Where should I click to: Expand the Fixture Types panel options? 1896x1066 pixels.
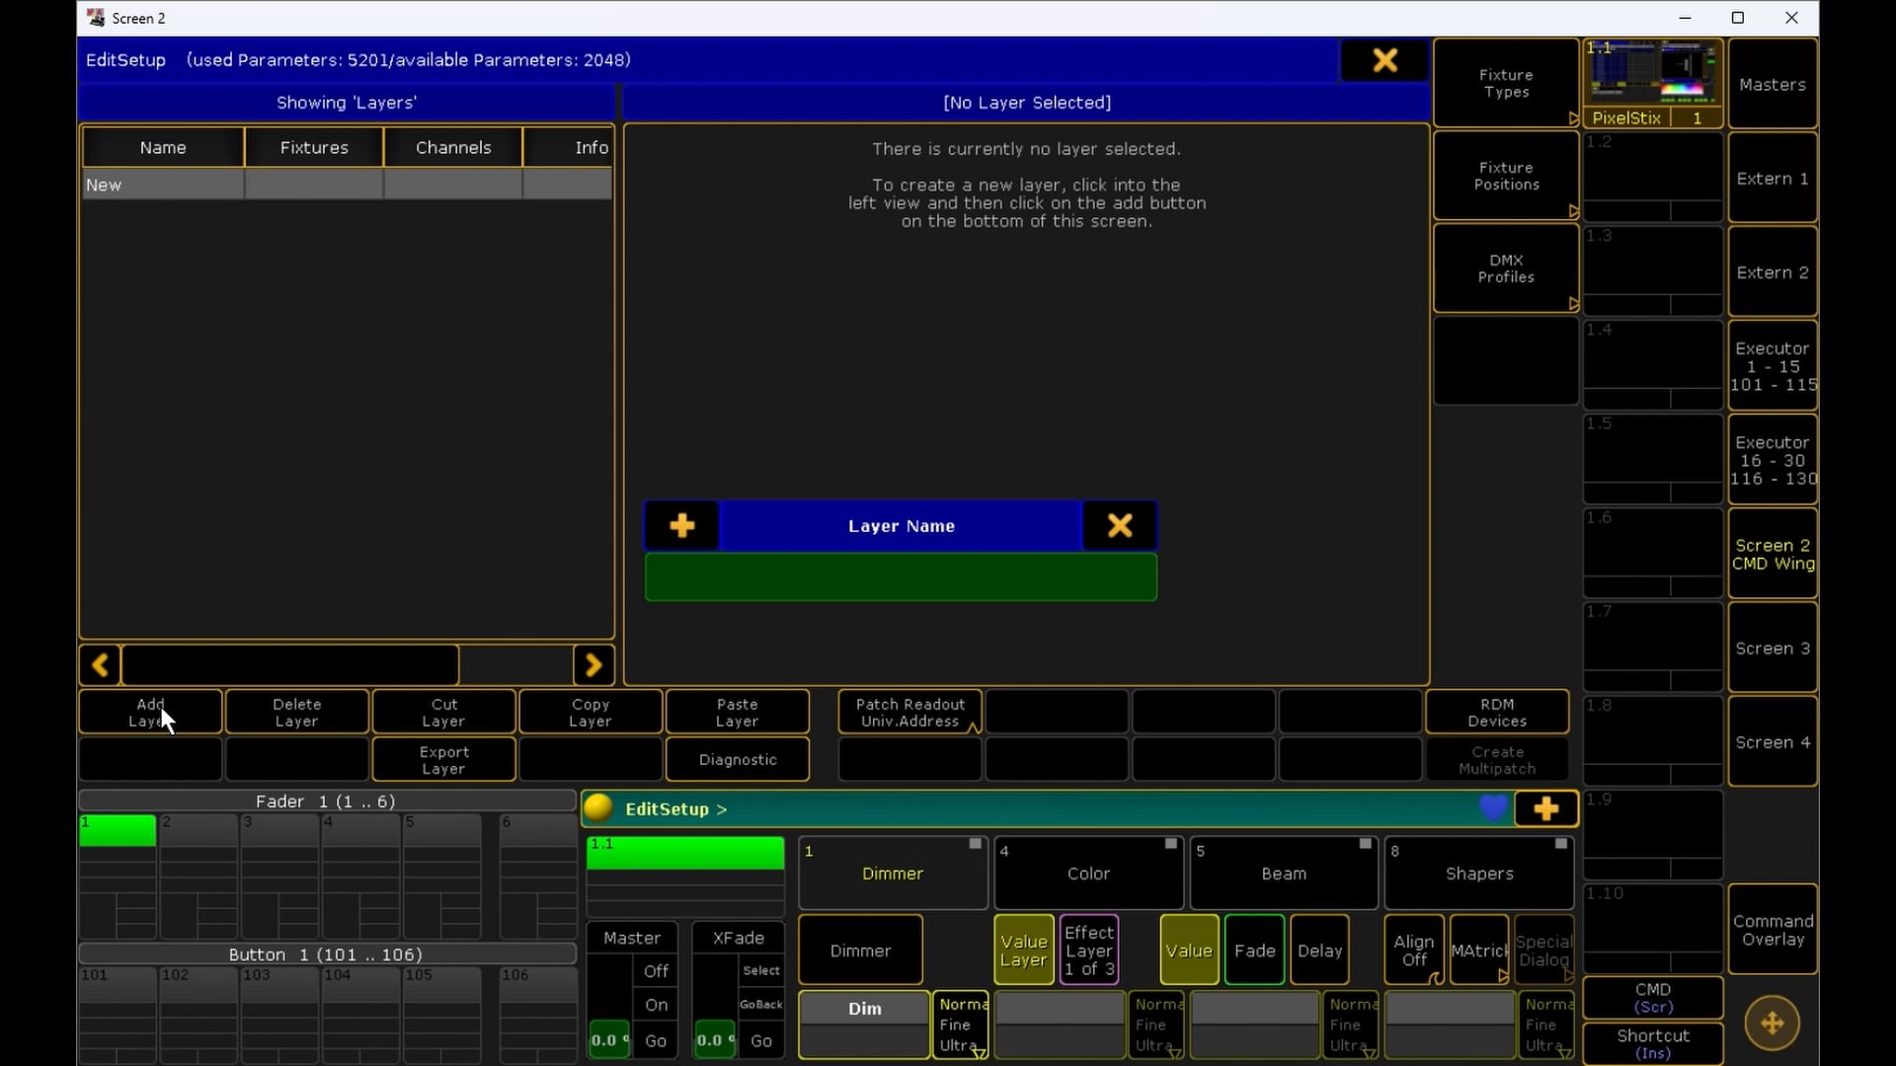pyautogui.click(x=1572, y=117)
